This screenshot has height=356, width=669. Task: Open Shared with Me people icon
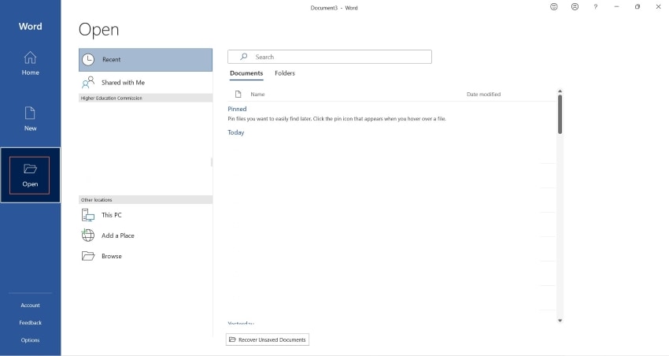pos(88,83)
